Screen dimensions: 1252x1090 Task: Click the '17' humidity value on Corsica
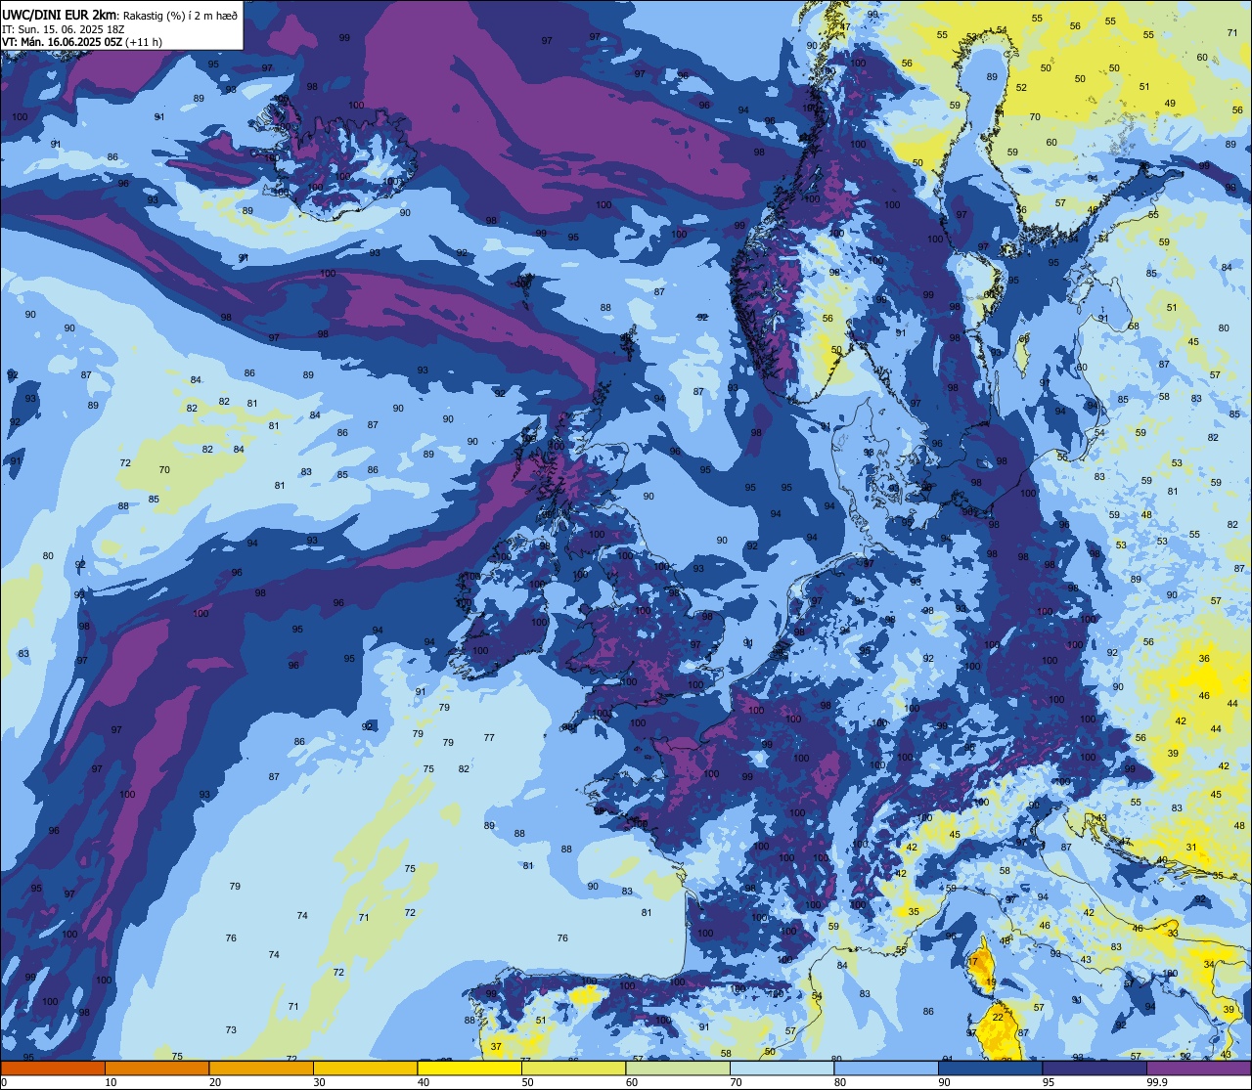[972, 962]
